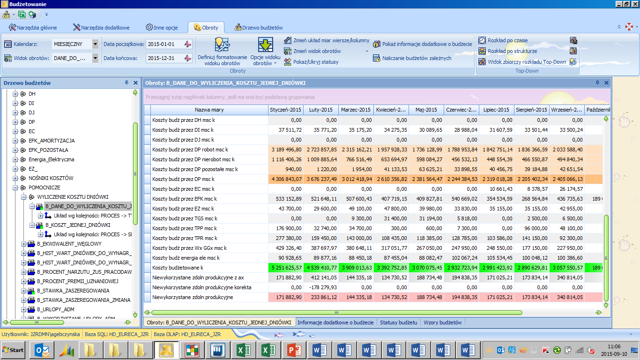Open Informacje dodatkowe o budżecie bottom tab
The width and height of the screenshot is (640, 360).
(335, 322)
